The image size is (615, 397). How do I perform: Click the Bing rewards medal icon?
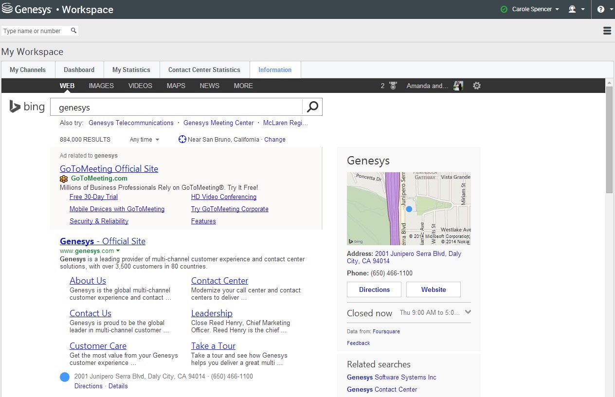pos(393,86)
